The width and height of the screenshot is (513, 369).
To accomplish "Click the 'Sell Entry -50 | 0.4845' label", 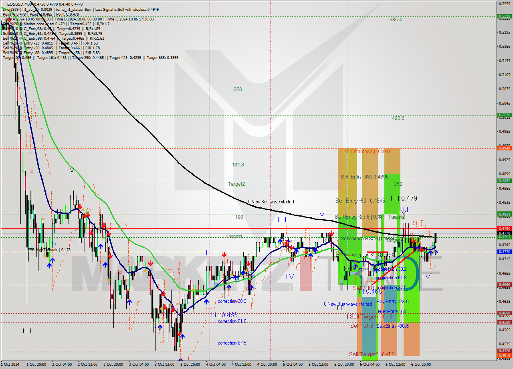I will coord(360,201).
